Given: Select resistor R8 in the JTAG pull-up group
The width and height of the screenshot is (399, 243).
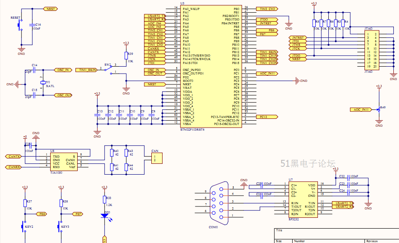Looking at the screenshot, I should click(314, 23).
